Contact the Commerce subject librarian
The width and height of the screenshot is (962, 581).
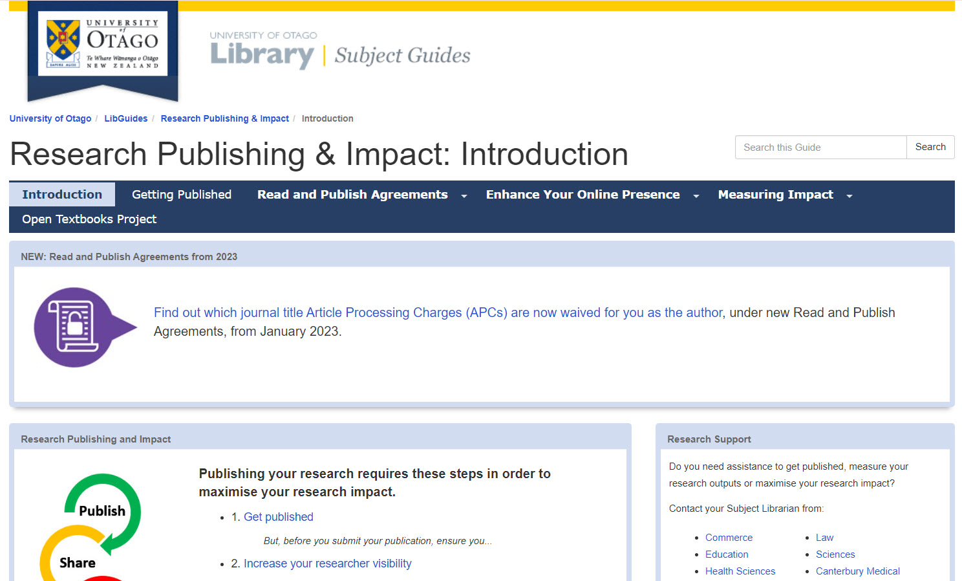(729, 538)
